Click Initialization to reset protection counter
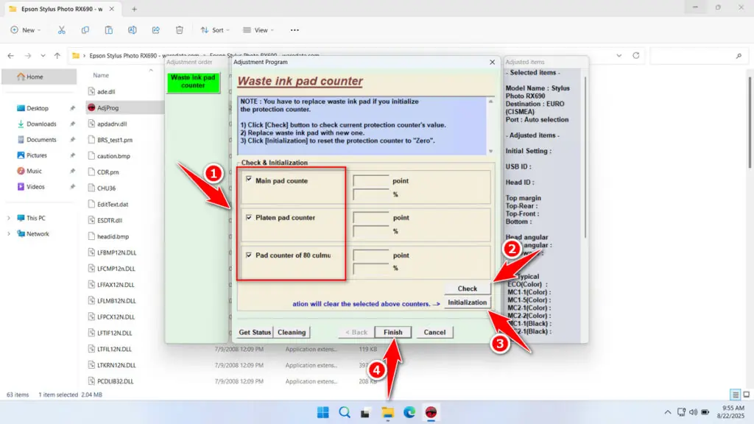Image resolution: width=754 pixels, height=424 pixels. [x=468, y=302]
